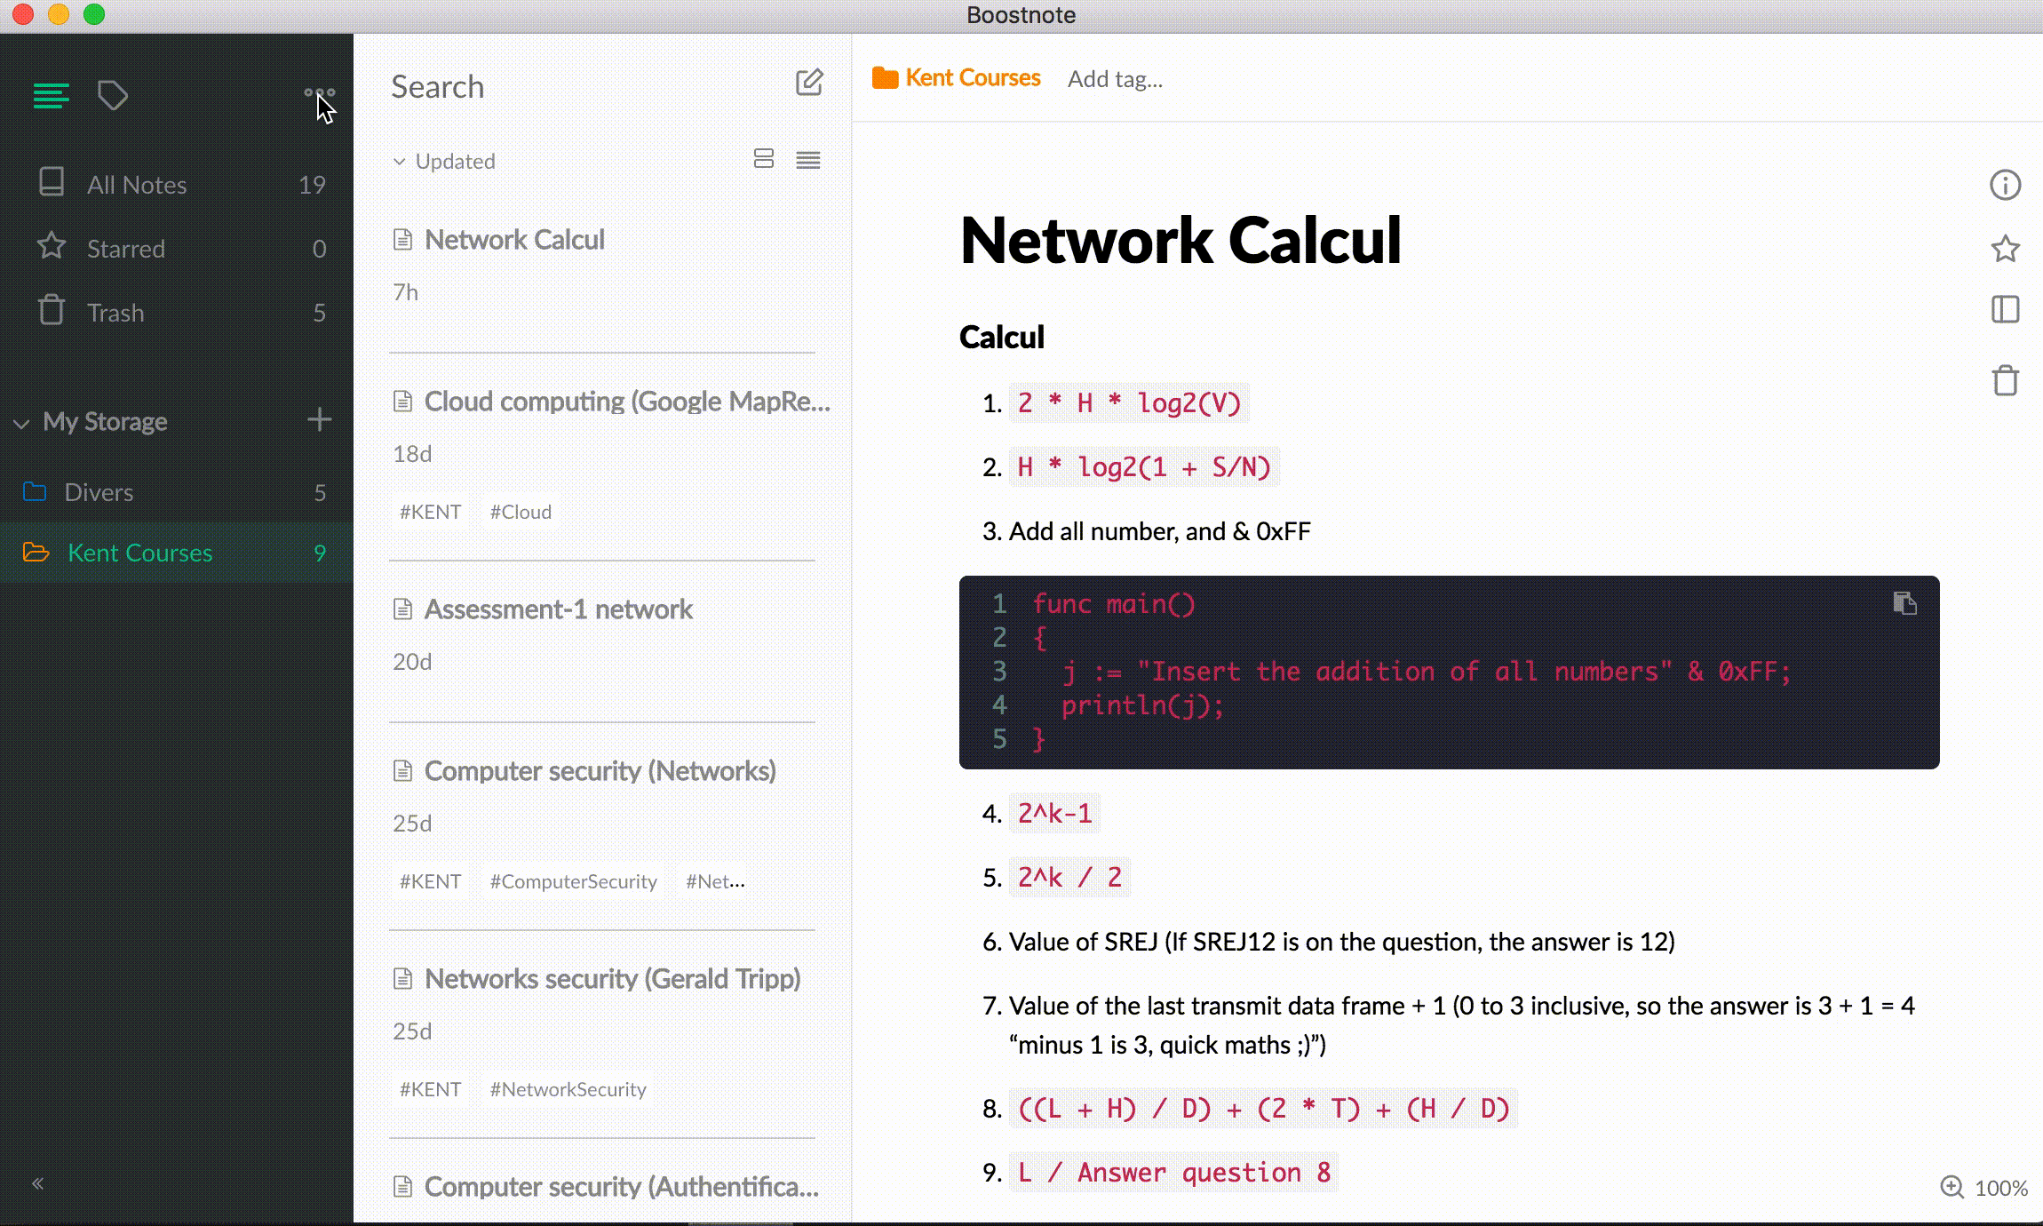Star the Network Calcul note

[x=2005, y=249]
